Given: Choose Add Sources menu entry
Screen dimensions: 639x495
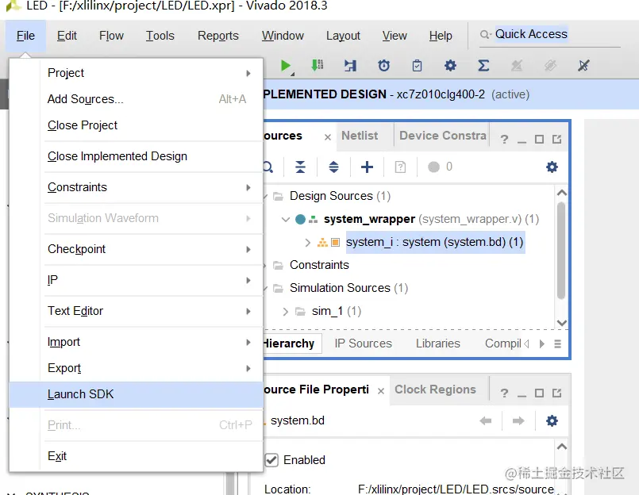Looking at the screenshot, I should 136,99.
